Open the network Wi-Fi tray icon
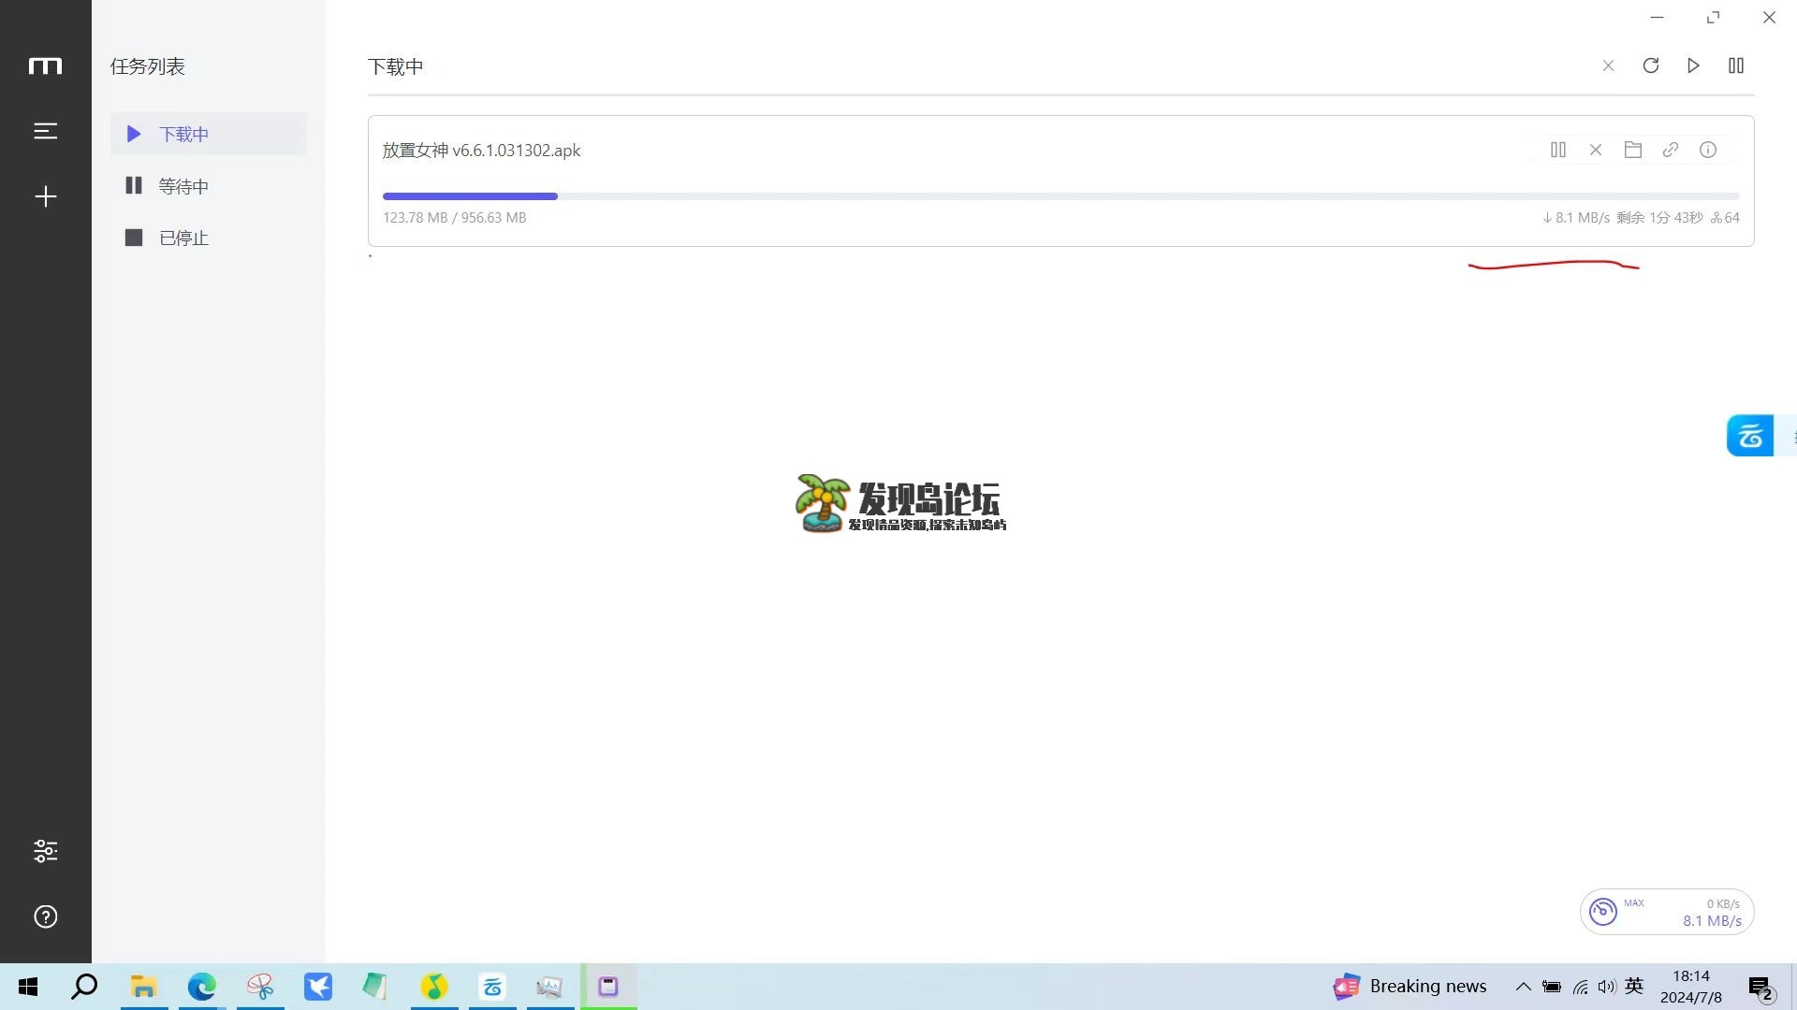The image size is (1797, 1010). tap(1580, 987)
